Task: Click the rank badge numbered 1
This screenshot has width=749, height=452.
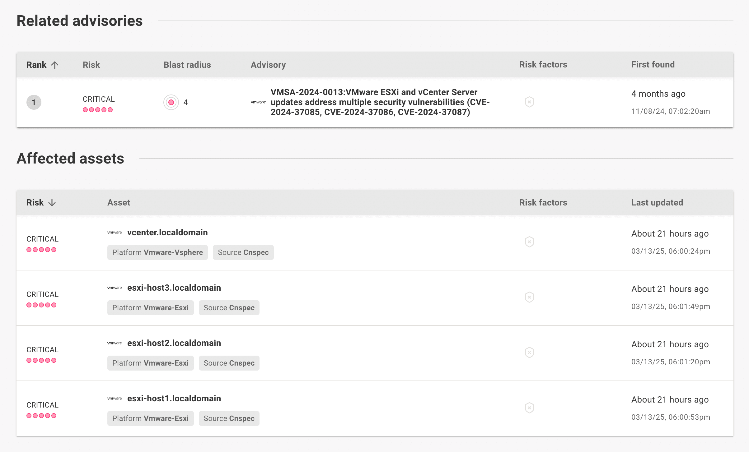Action: pos(34,102)
